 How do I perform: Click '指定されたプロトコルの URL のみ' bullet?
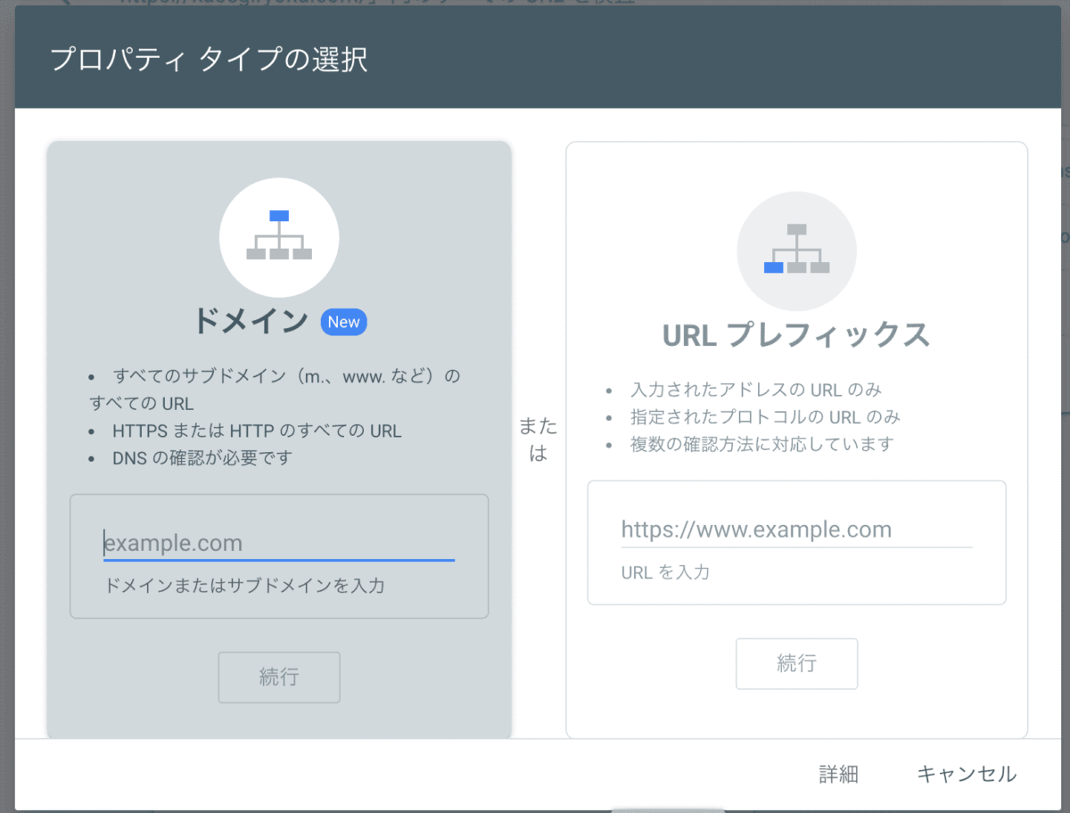coord(762,417)
